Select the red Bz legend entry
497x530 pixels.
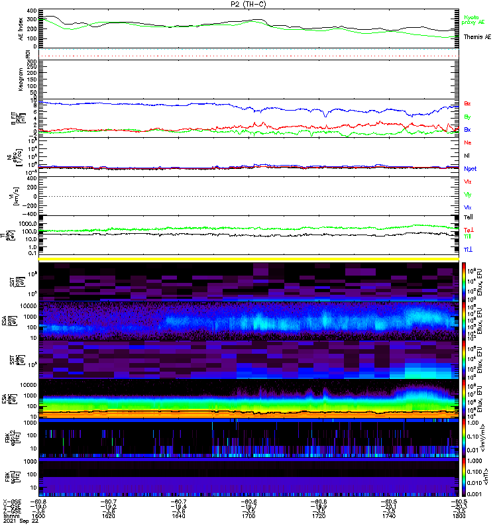467,103
